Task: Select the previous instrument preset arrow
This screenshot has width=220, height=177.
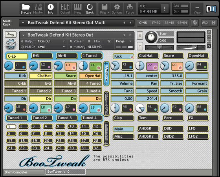Action: tap(124, 35)
